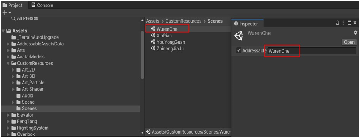The height and width of the screenshot is (137, 361).
Task: Click the Audio folder icon
Action: [18, 96]
